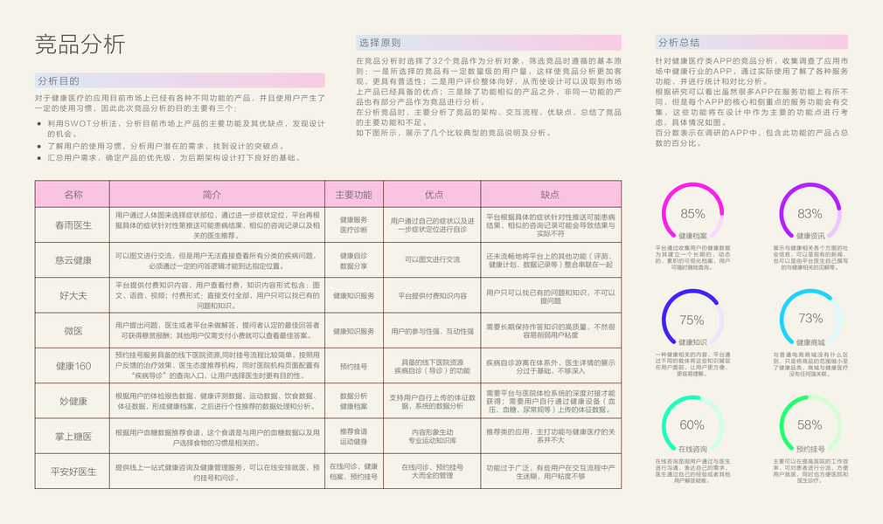Select the 掌上糖医 name cell

pyautogui.click(x=73, y=436)
